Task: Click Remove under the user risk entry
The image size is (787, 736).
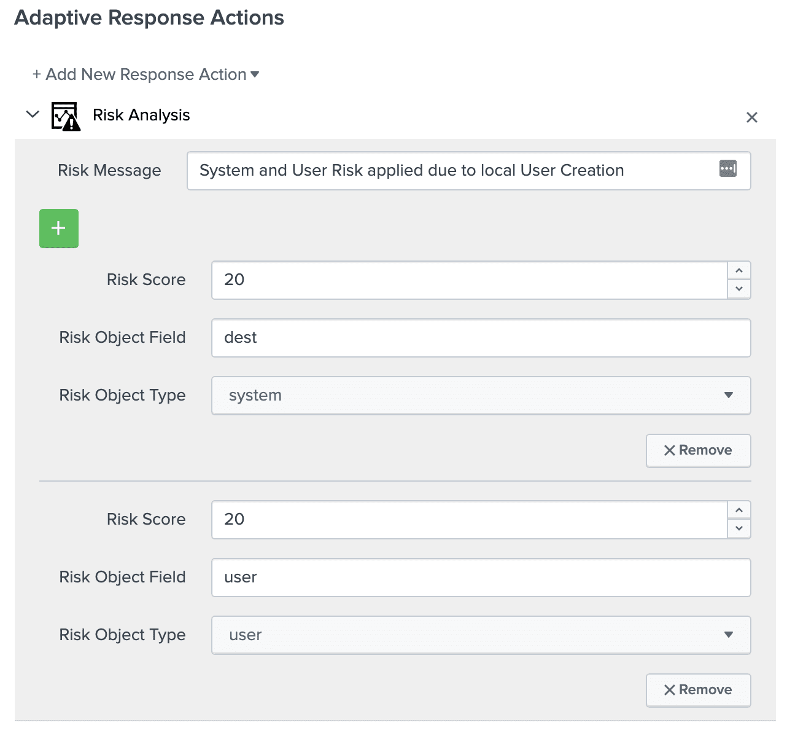Action: (x=698, y=690)
